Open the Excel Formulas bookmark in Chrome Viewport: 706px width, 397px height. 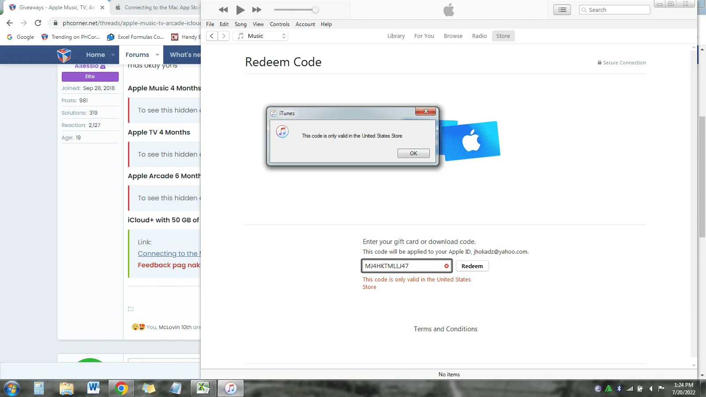136,37
